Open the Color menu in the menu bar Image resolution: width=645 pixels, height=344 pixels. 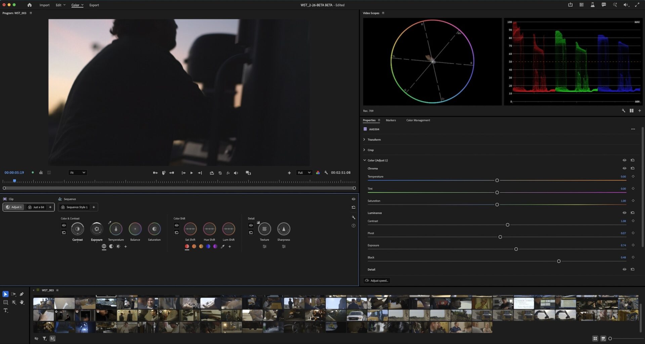[77, 5]
